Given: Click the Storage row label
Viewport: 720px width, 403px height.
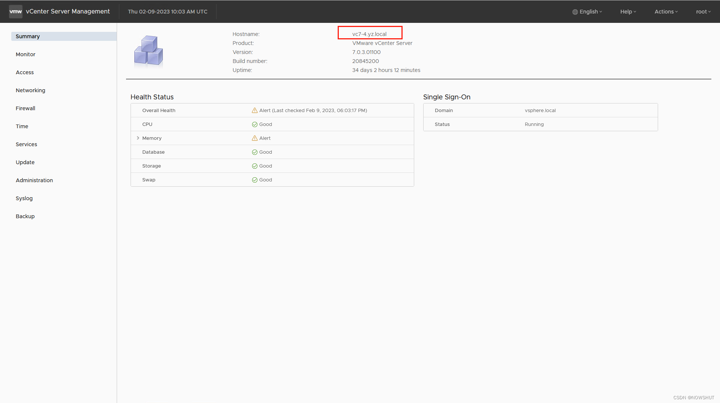Looking at the screenshot, I should coord(152,166).
